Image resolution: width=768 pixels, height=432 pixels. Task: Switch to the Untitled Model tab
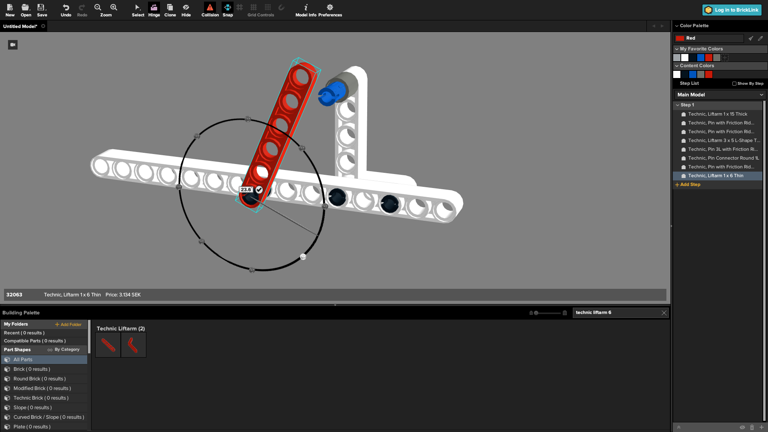[20, 26]
